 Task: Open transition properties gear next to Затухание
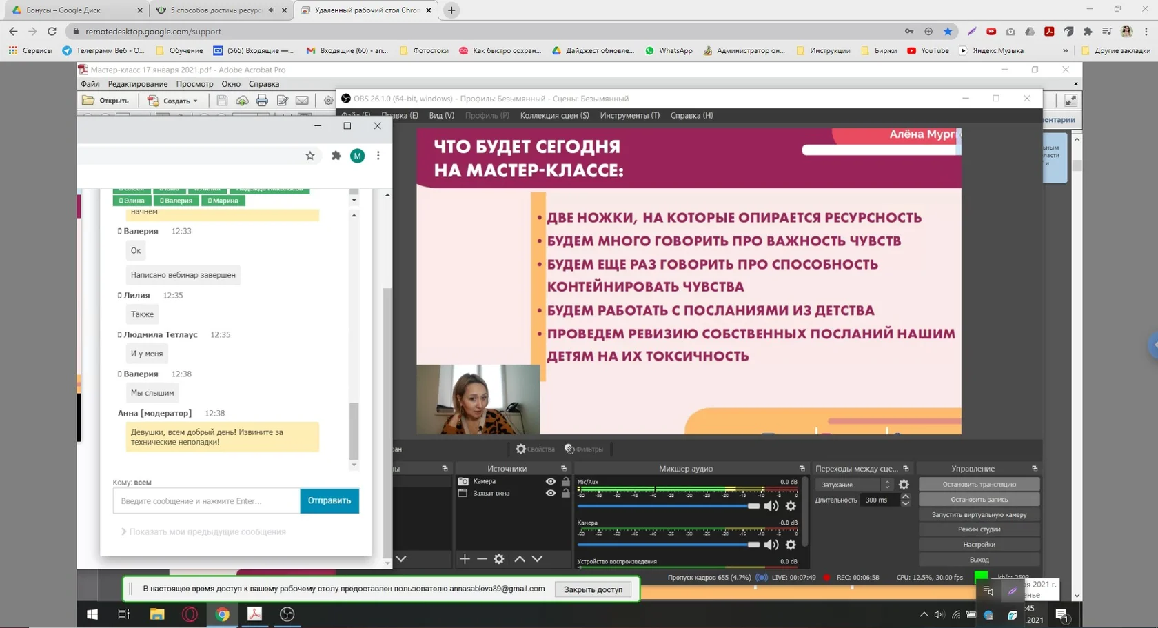pos(904,485)
